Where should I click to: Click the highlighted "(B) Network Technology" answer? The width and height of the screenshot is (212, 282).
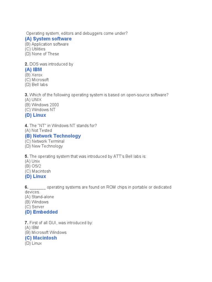tap(53, 136)
